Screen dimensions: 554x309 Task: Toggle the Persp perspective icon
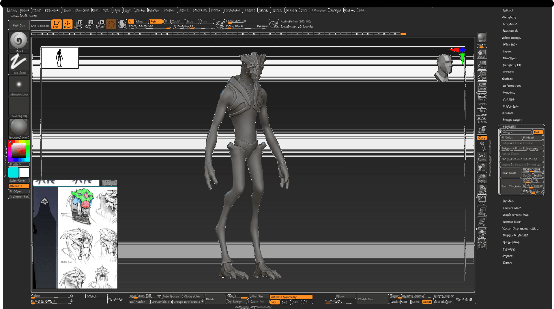click(x=482, y=97)
